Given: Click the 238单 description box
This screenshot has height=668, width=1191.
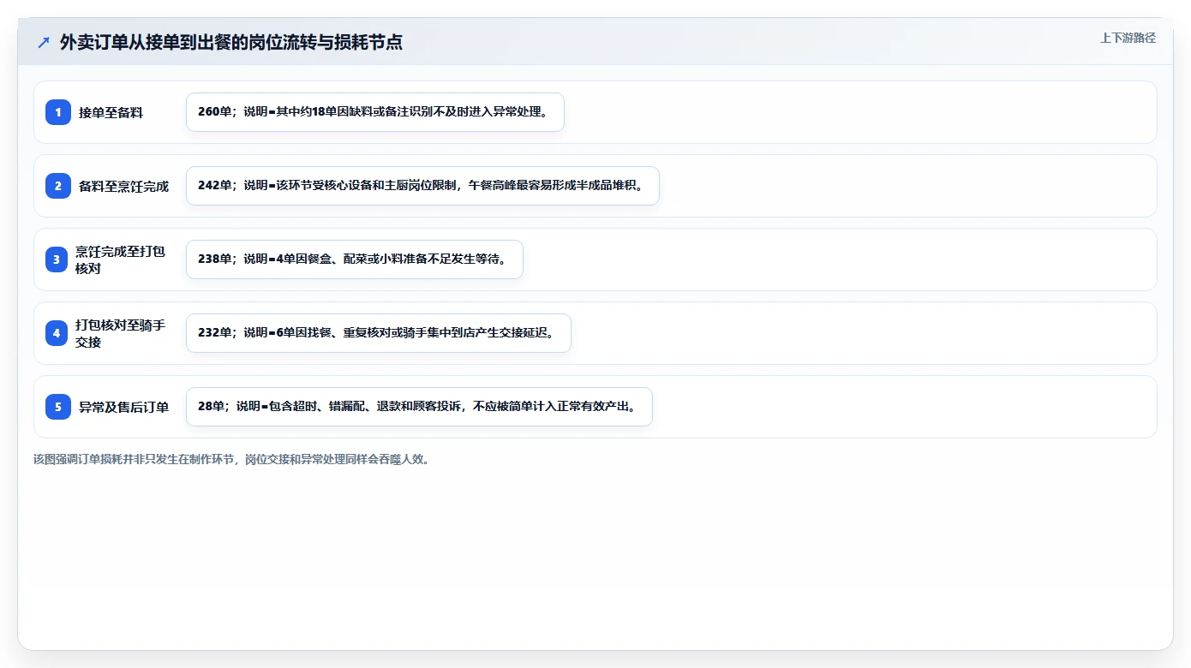Looking at the screenshot, I should click(x=355, y=259).
